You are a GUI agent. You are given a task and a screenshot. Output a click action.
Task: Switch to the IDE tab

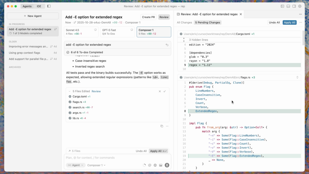click(x=39, y=6)
